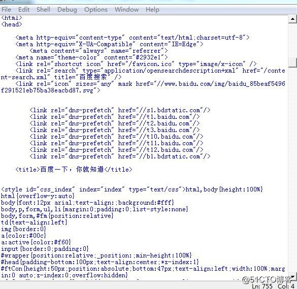Click the <title> line text
This screenshot has height=289, width=297.
(x=74, y=169)
